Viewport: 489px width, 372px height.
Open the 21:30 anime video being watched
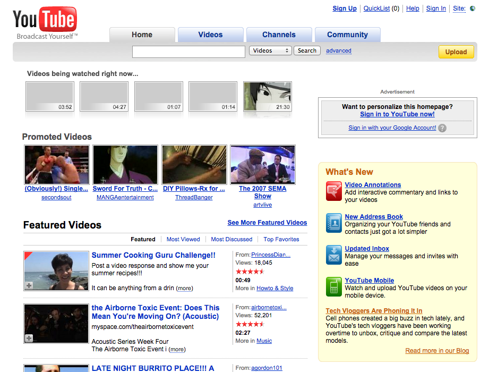(268, 96)
